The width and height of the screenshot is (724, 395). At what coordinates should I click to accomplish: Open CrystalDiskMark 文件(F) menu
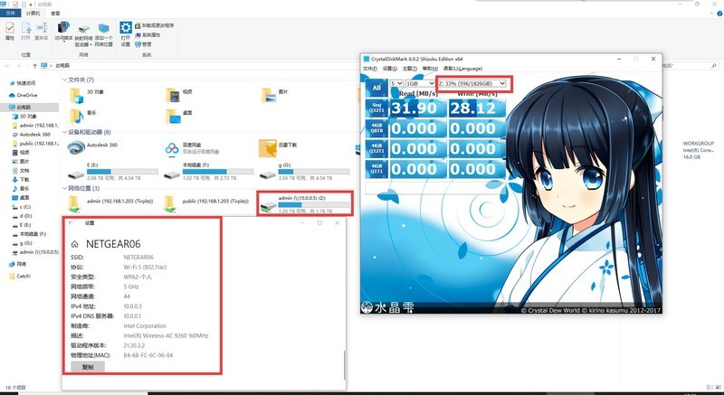(370, 68)
